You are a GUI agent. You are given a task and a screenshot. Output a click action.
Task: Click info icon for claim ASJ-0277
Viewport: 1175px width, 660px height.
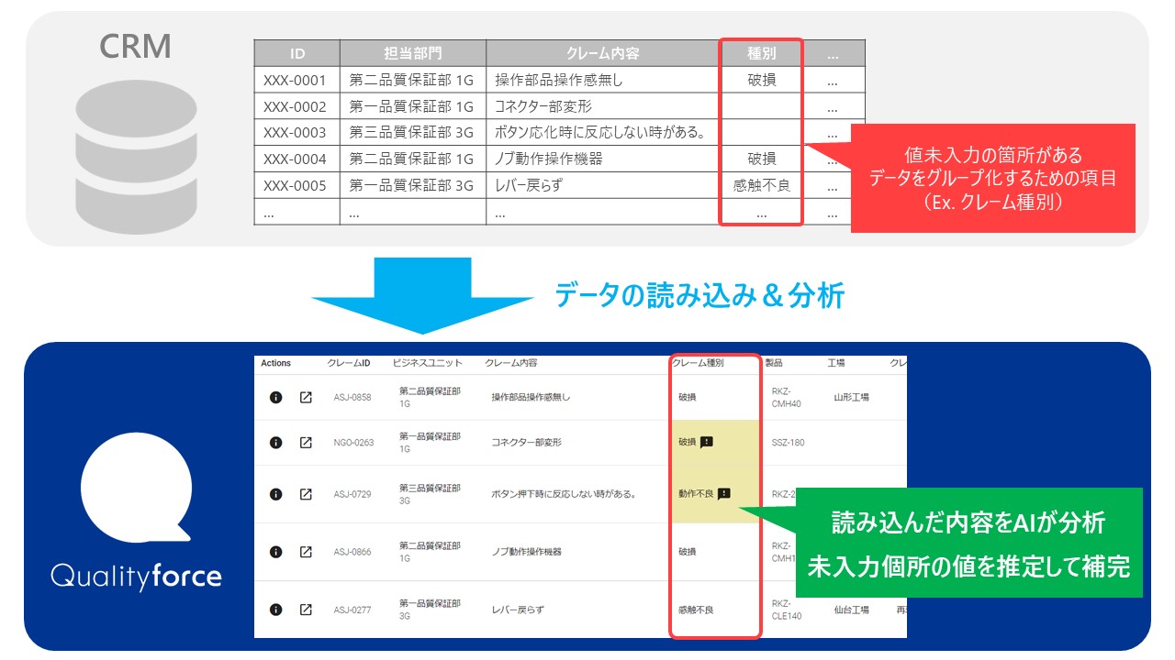pyautogui.click(x=275, y=609)
